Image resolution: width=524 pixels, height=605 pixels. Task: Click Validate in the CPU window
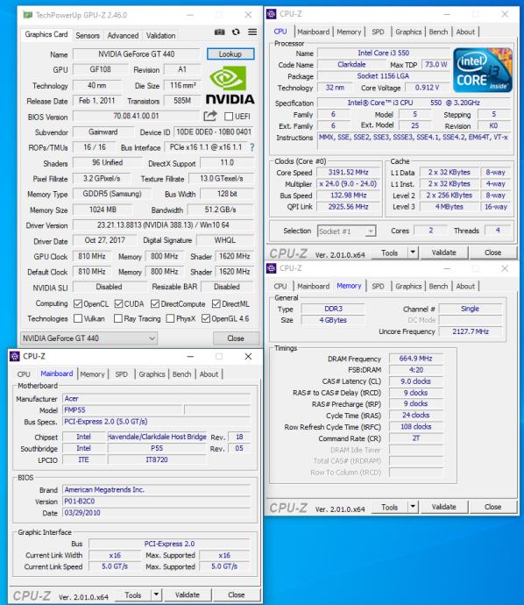coord(443,253)
